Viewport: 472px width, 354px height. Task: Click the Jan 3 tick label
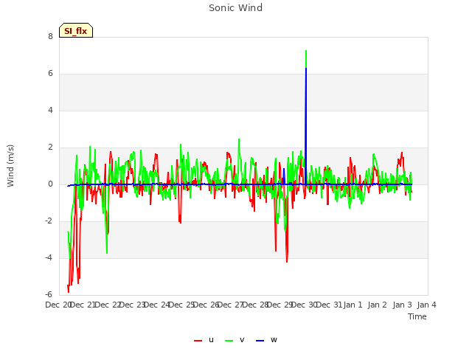[402, 305]
